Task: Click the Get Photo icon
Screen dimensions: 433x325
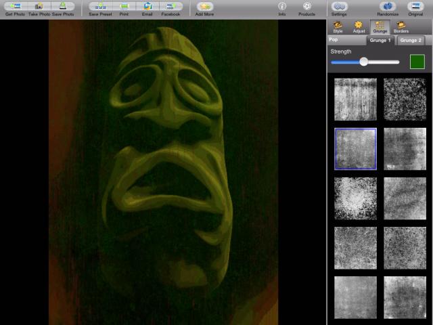Action: coord(14,6)
